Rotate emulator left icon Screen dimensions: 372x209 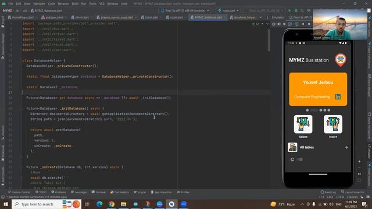[290, 24]
